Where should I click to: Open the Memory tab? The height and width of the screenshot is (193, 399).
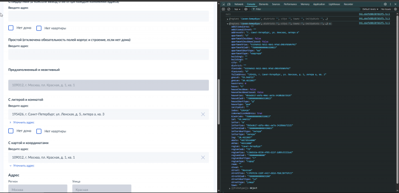click(x=305, y=4)
